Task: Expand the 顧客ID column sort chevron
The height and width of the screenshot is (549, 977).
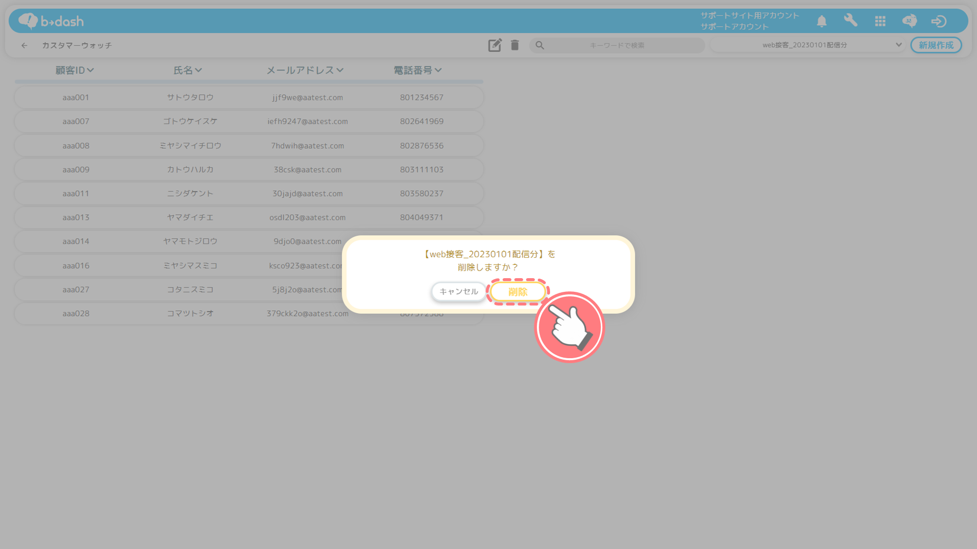Action: [90, 70]
